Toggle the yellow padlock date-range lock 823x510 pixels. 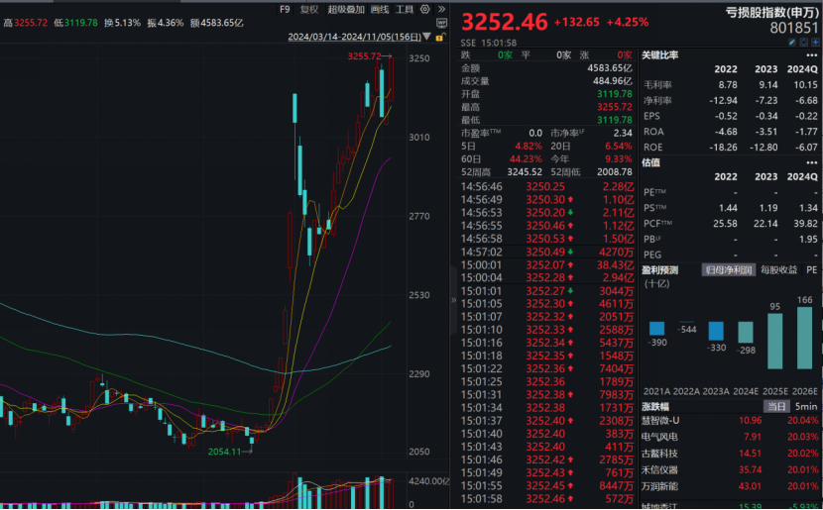tap(440, 37)
